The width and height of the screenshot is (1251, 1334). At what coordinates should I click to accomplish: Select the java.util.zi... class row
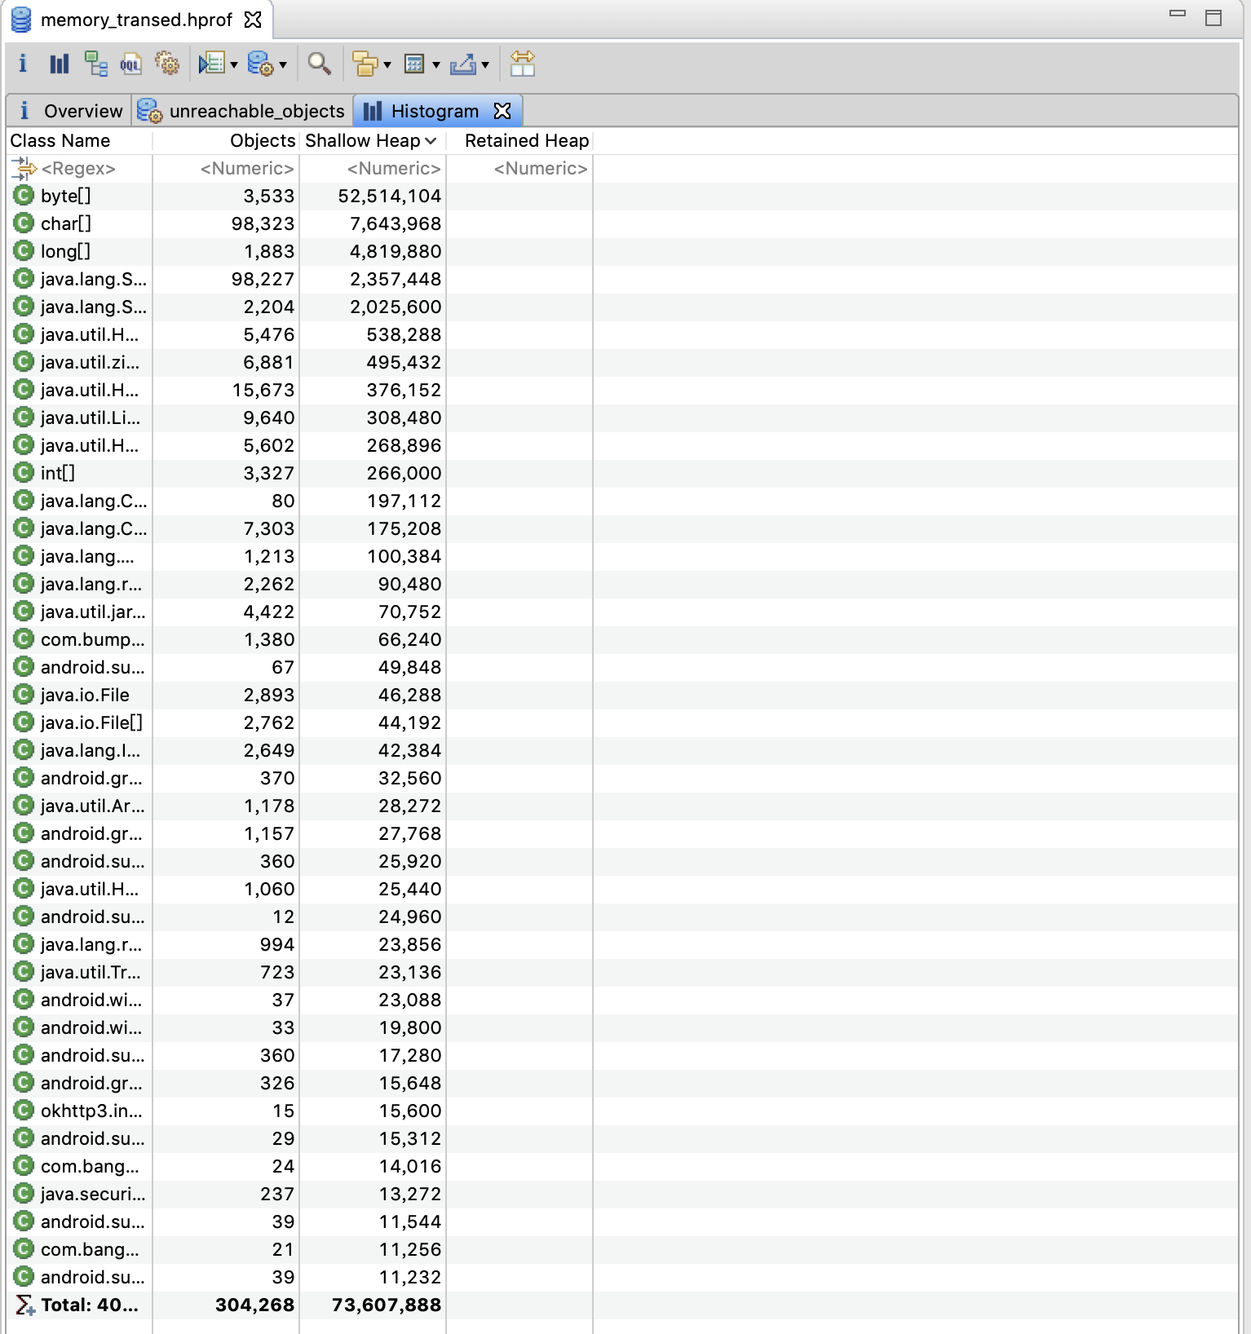(x=622, y=362)
